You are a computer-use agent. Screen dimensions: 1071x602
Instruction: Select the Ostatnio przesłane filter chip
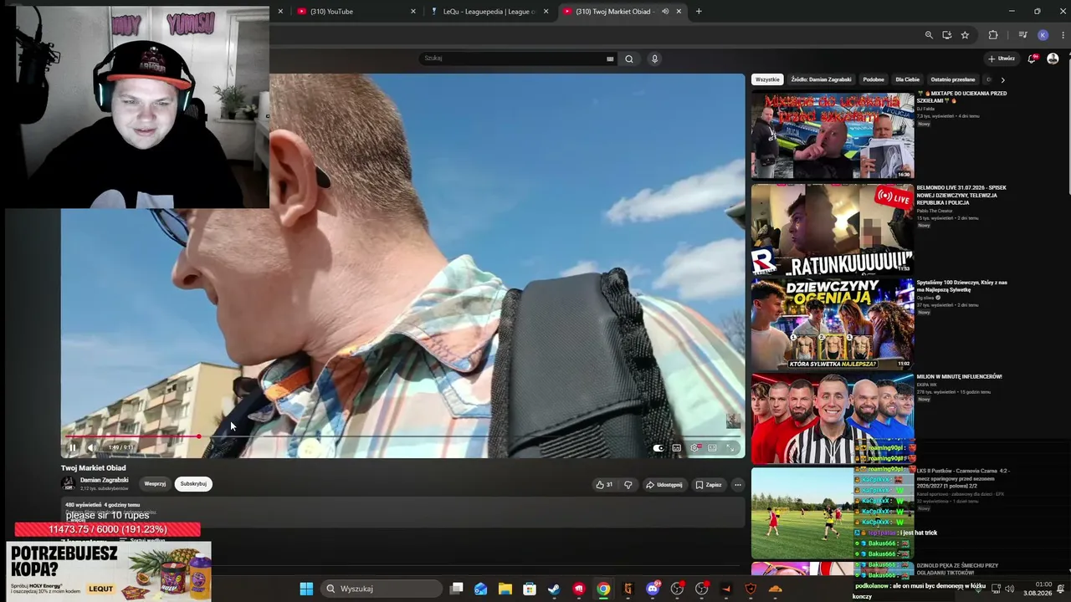[953, 79]
